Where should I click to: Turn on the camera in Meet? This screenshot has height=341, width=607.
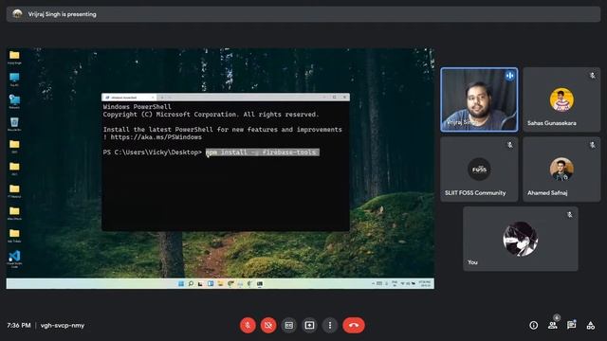pyautogui.click(x=268, y=325)
